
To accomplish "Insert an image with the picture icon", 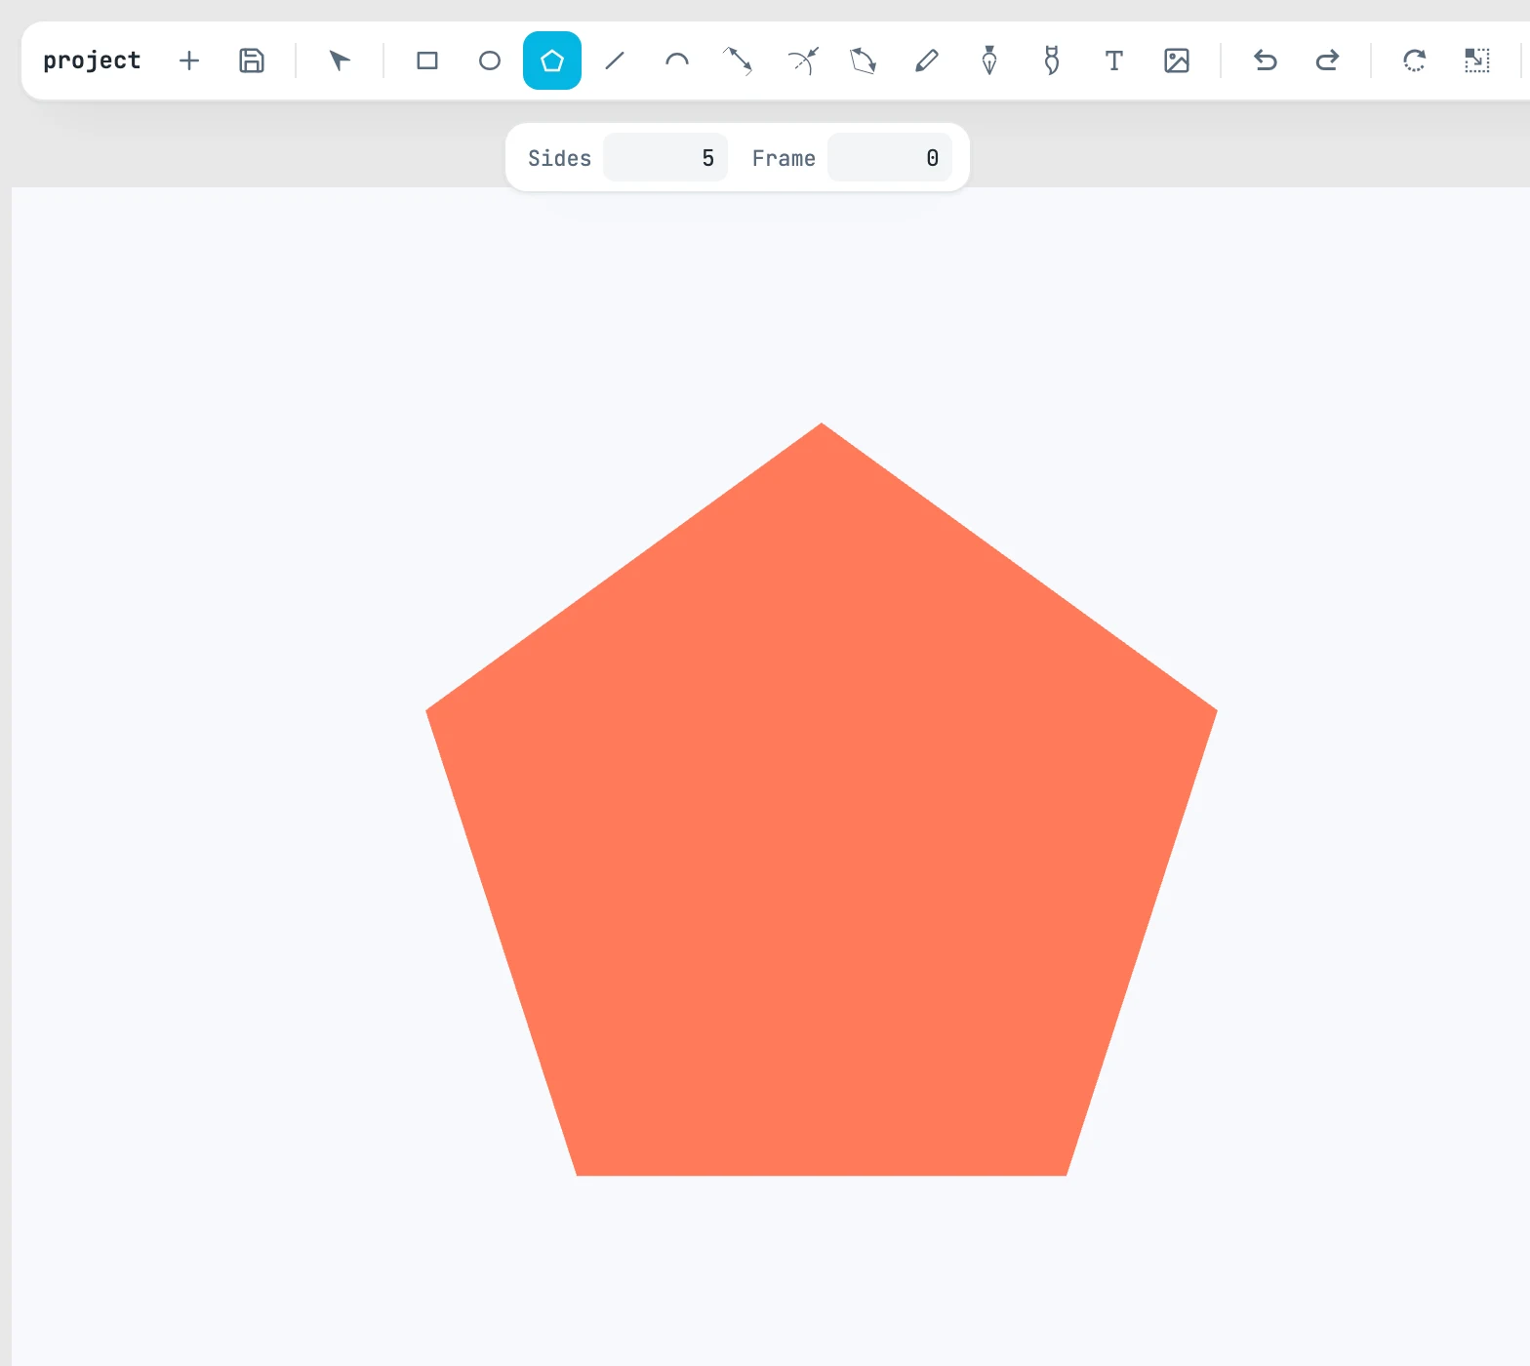I will (x=1177, y=60).
